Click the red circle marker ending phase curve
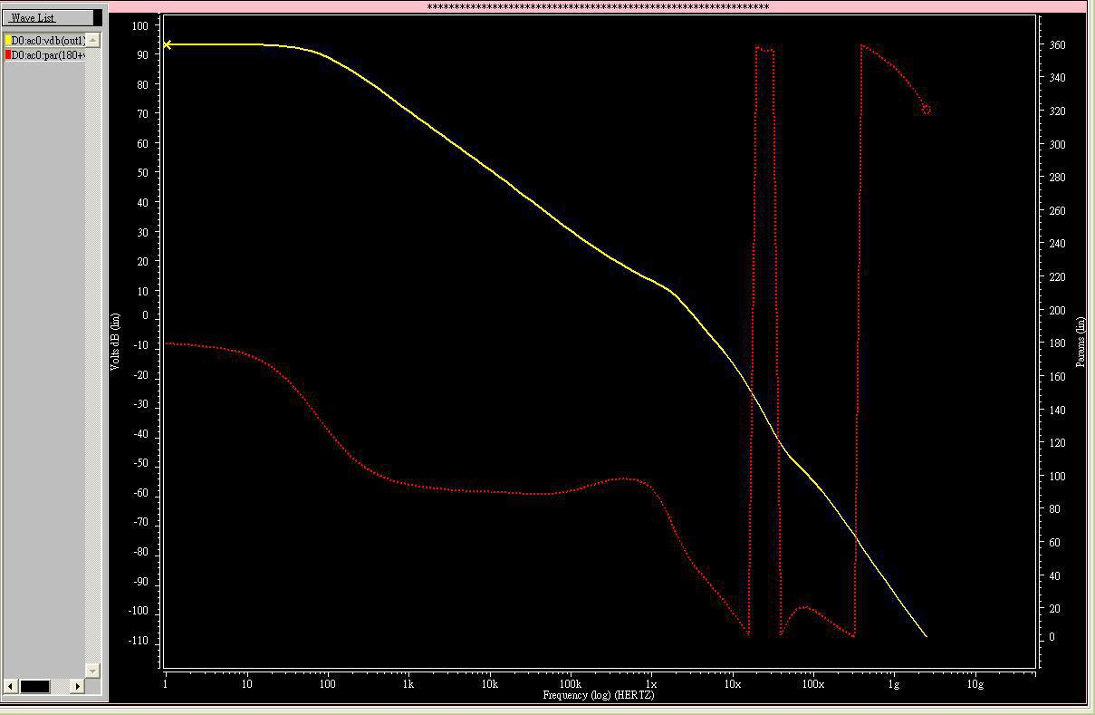Image resolution: width=1095 pixels, height=715 pixels. pyautogui.click(x=926, y=110)
